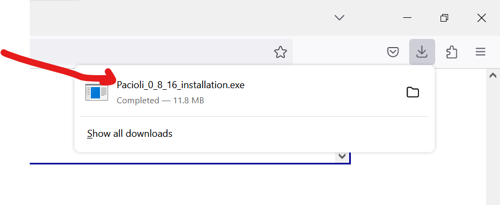Open Pacioli_0_8_16_installation.exe from downloads
The width and height of the screenshot is (500, 205).
pyautogui.click(x=181, y=85)
